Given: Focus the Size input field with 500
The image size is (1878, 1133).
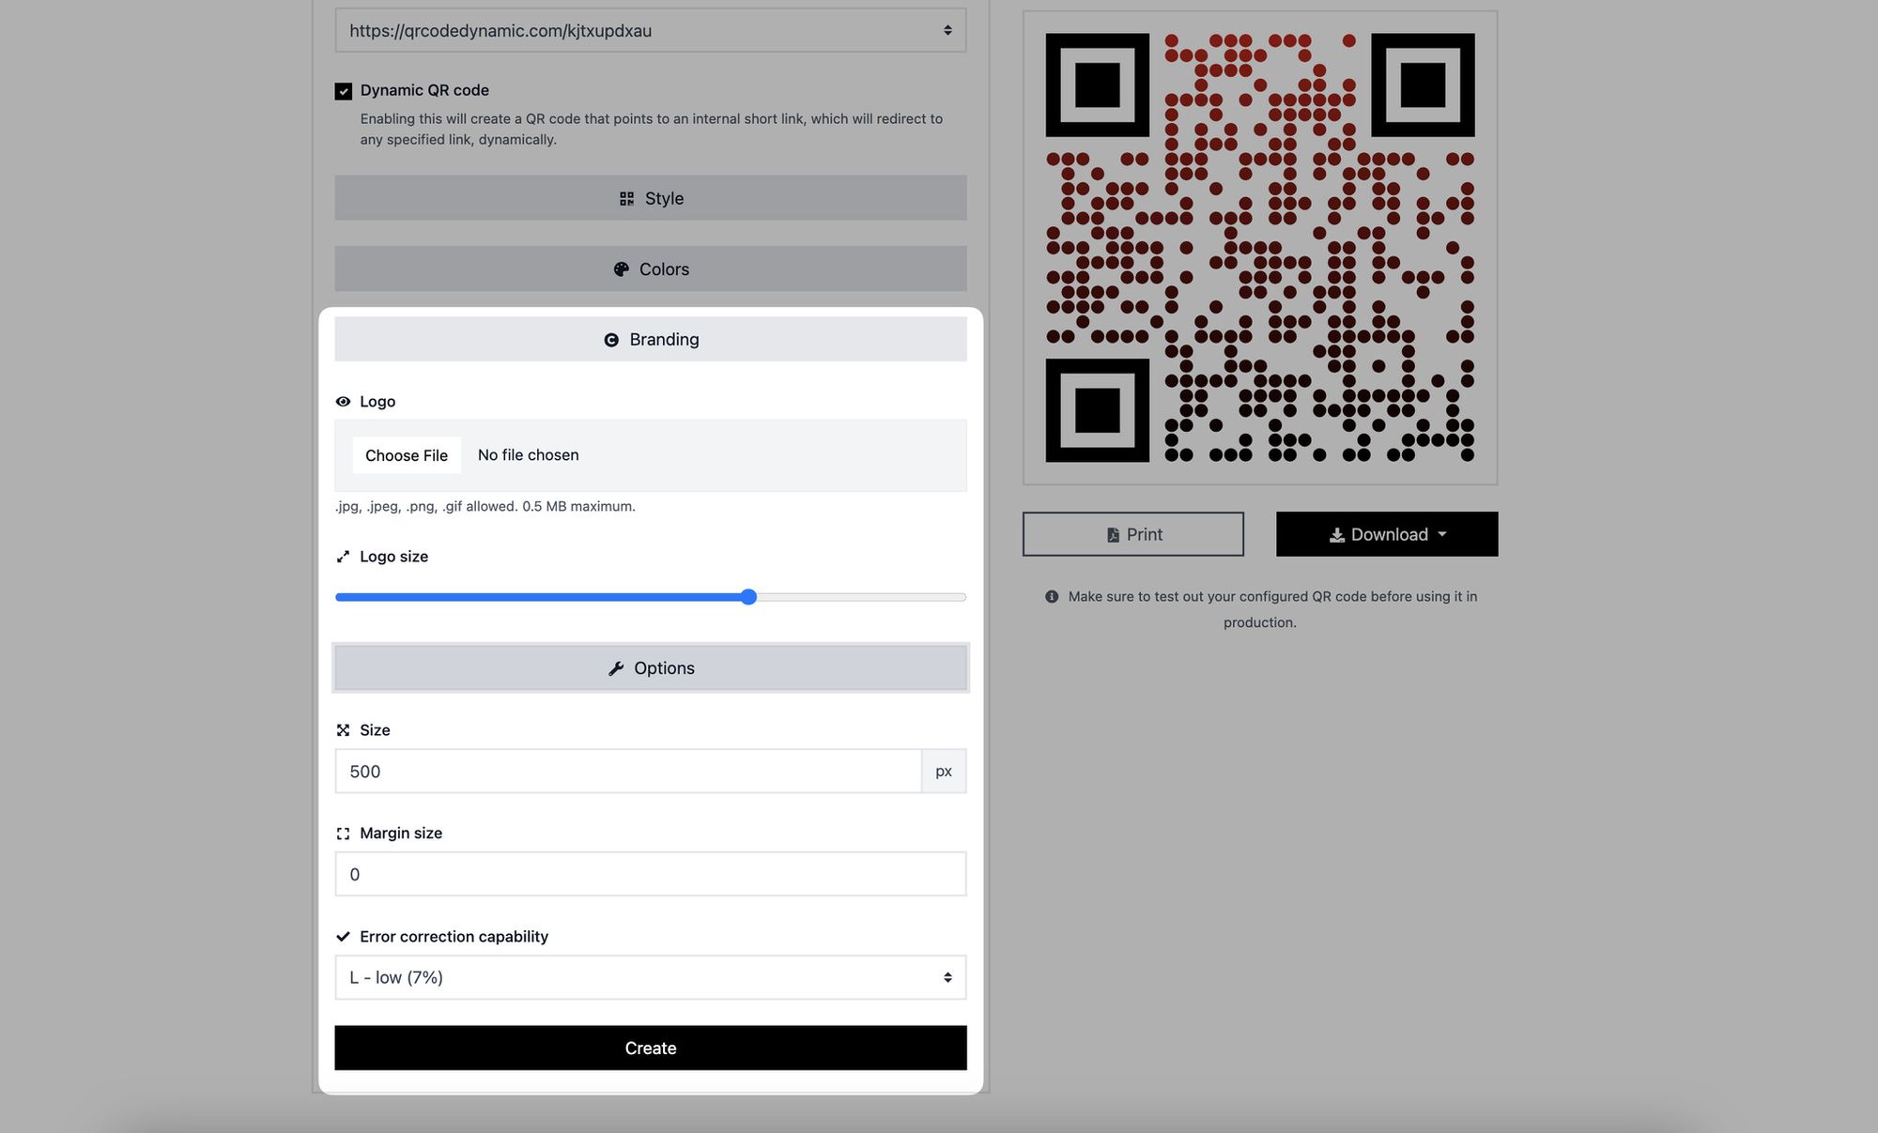Looking at the screenshot, I should coord(628,772).
